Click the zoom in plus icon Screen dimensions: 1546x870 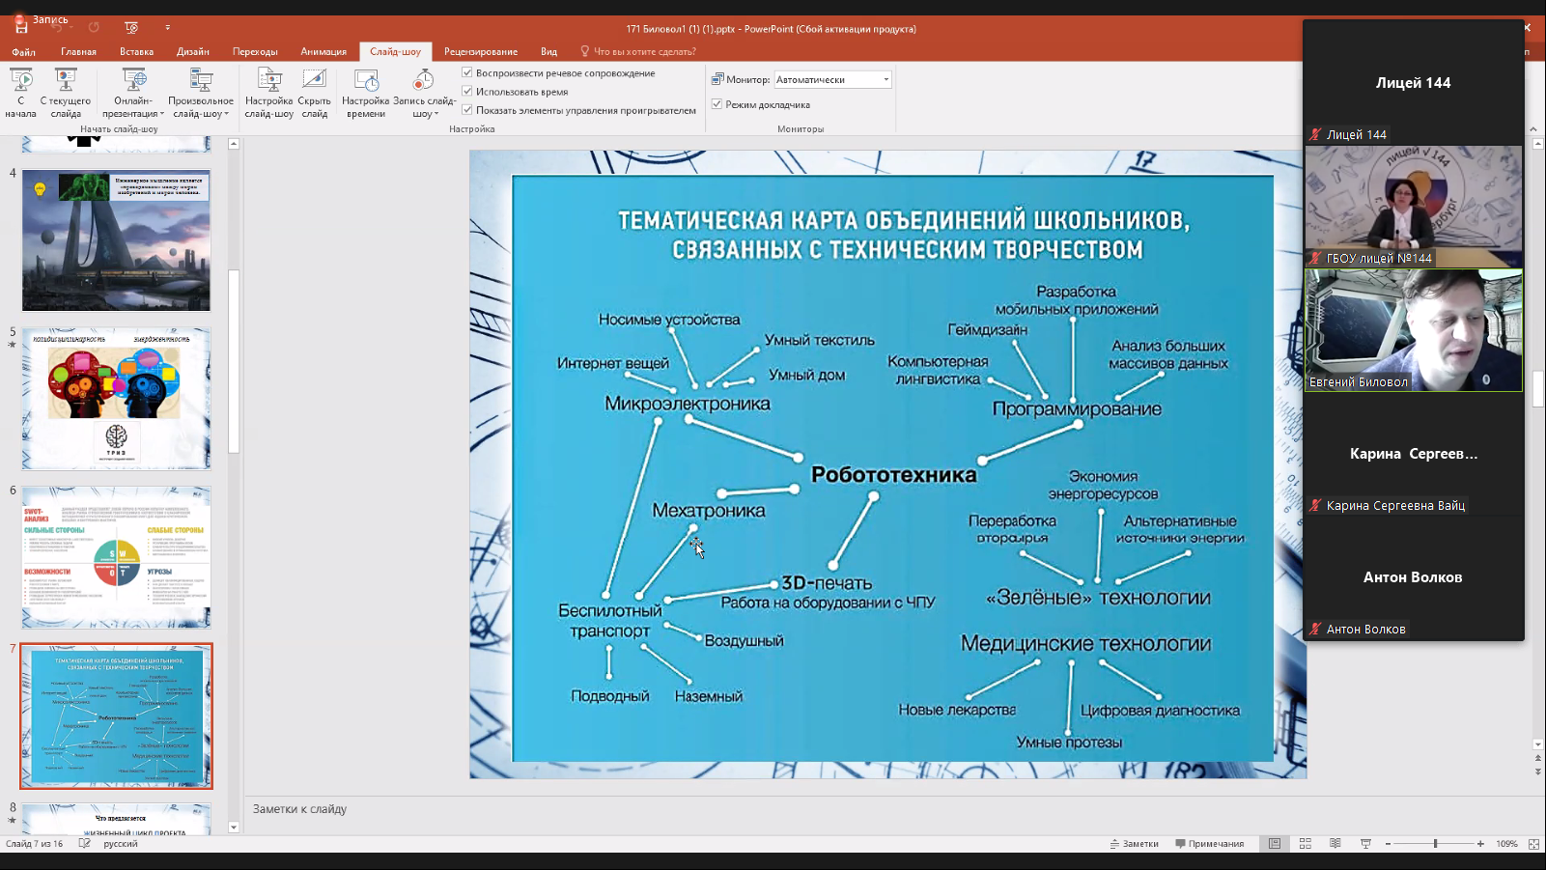(x=1480, y=844)
